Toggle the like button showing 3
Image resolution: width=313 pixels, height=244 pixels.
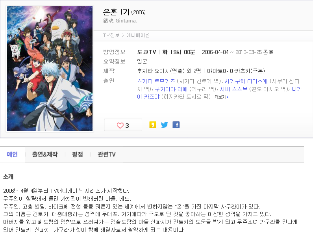click(x=123, y=125)
